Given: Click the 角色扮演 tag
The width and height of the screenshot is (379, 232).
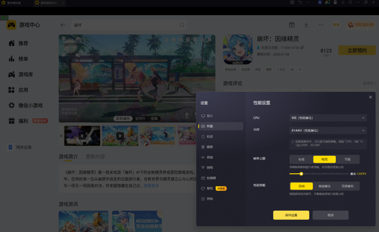Looking at the screenshot, I should [230, 70].
